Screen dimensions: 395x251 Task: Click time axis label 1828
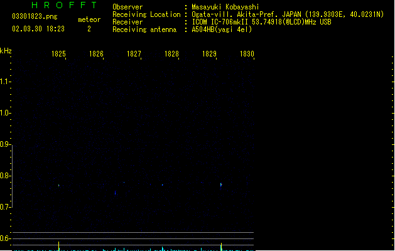click(171, 54)
